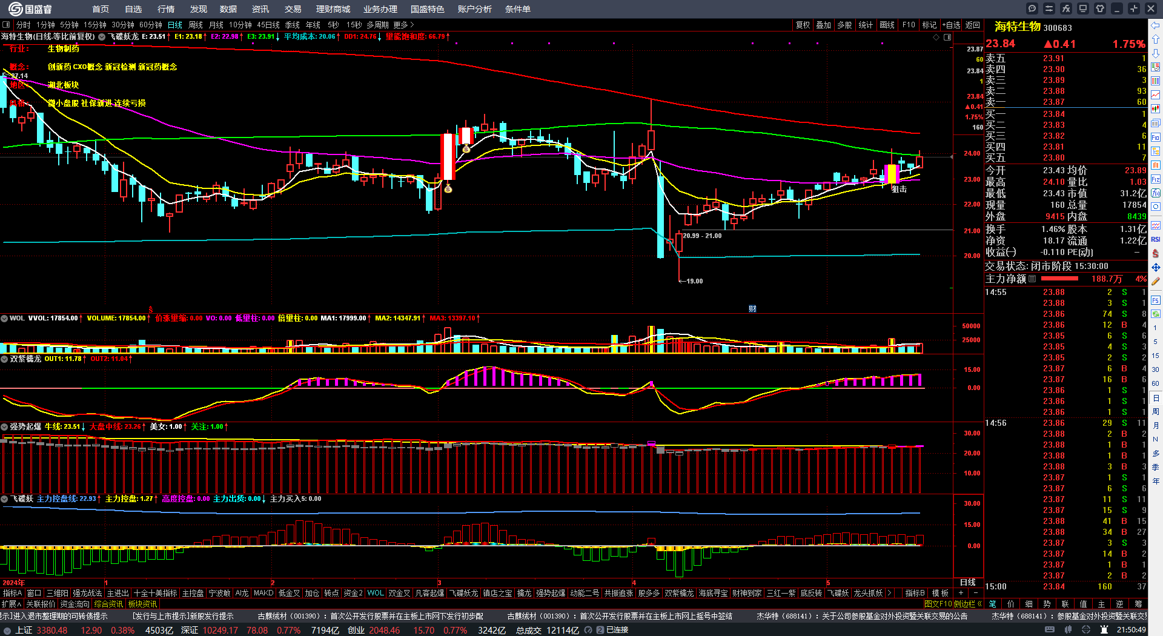Screen dimensions: 1163x636
Task: Switch to the MAKD indicator tab
Action: coord(263,593)
